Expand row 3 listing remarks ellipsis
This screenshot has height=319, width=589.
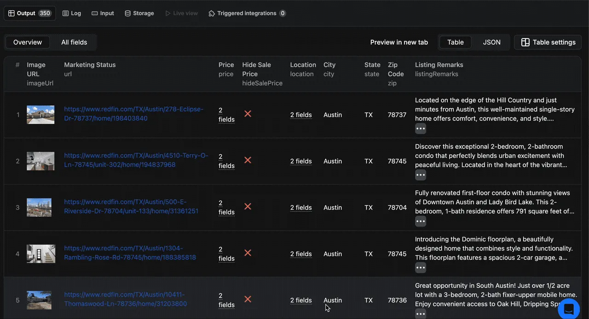pos(420,221)
